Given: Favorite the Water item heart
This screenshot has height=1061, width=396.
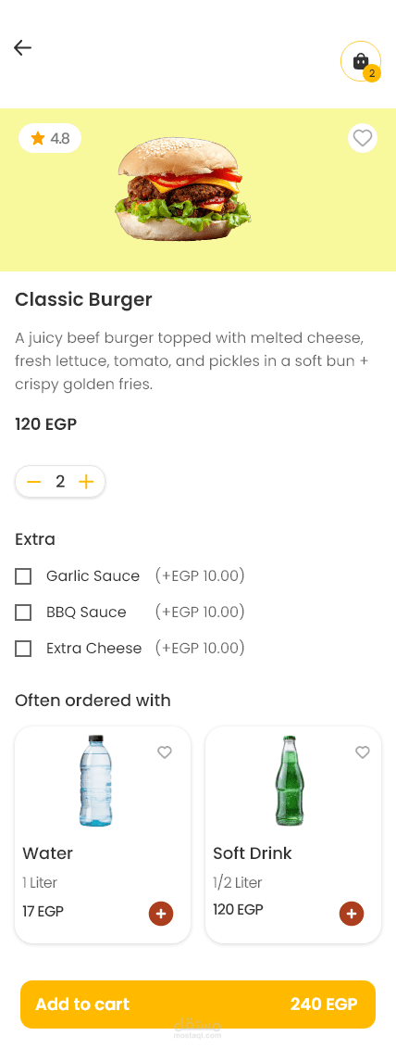Looking at the screenshot, I should click(164, 752).
